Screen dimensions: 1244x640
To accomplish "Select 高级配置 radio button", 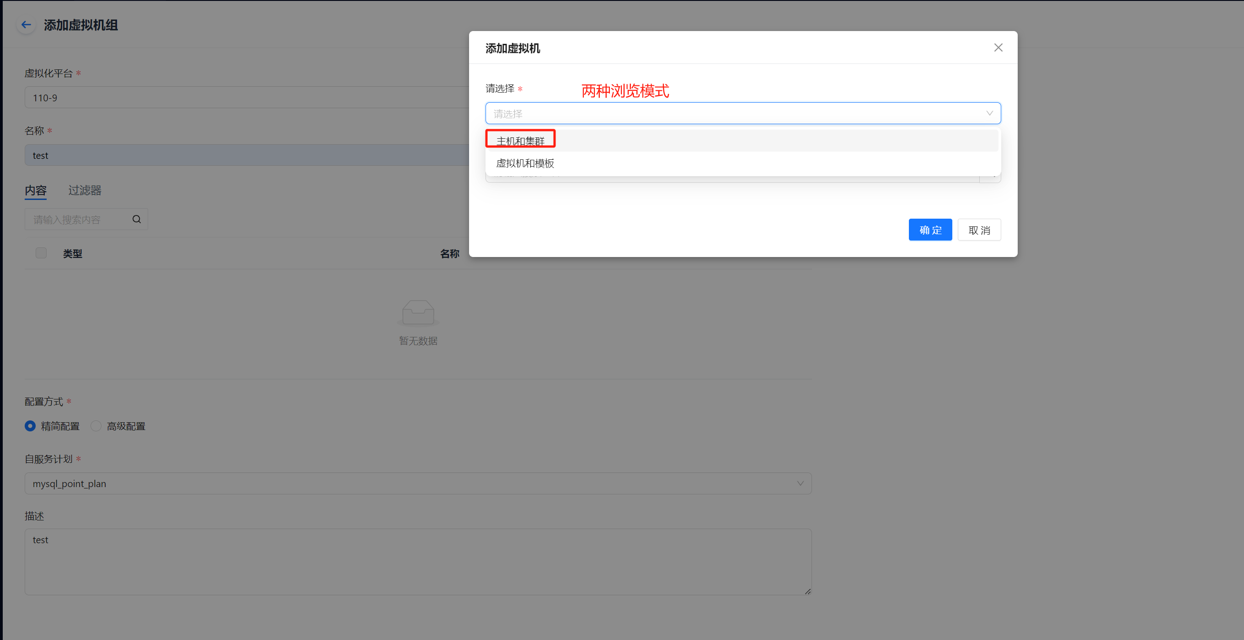I will pyautogui.click(x=96, y=426).
